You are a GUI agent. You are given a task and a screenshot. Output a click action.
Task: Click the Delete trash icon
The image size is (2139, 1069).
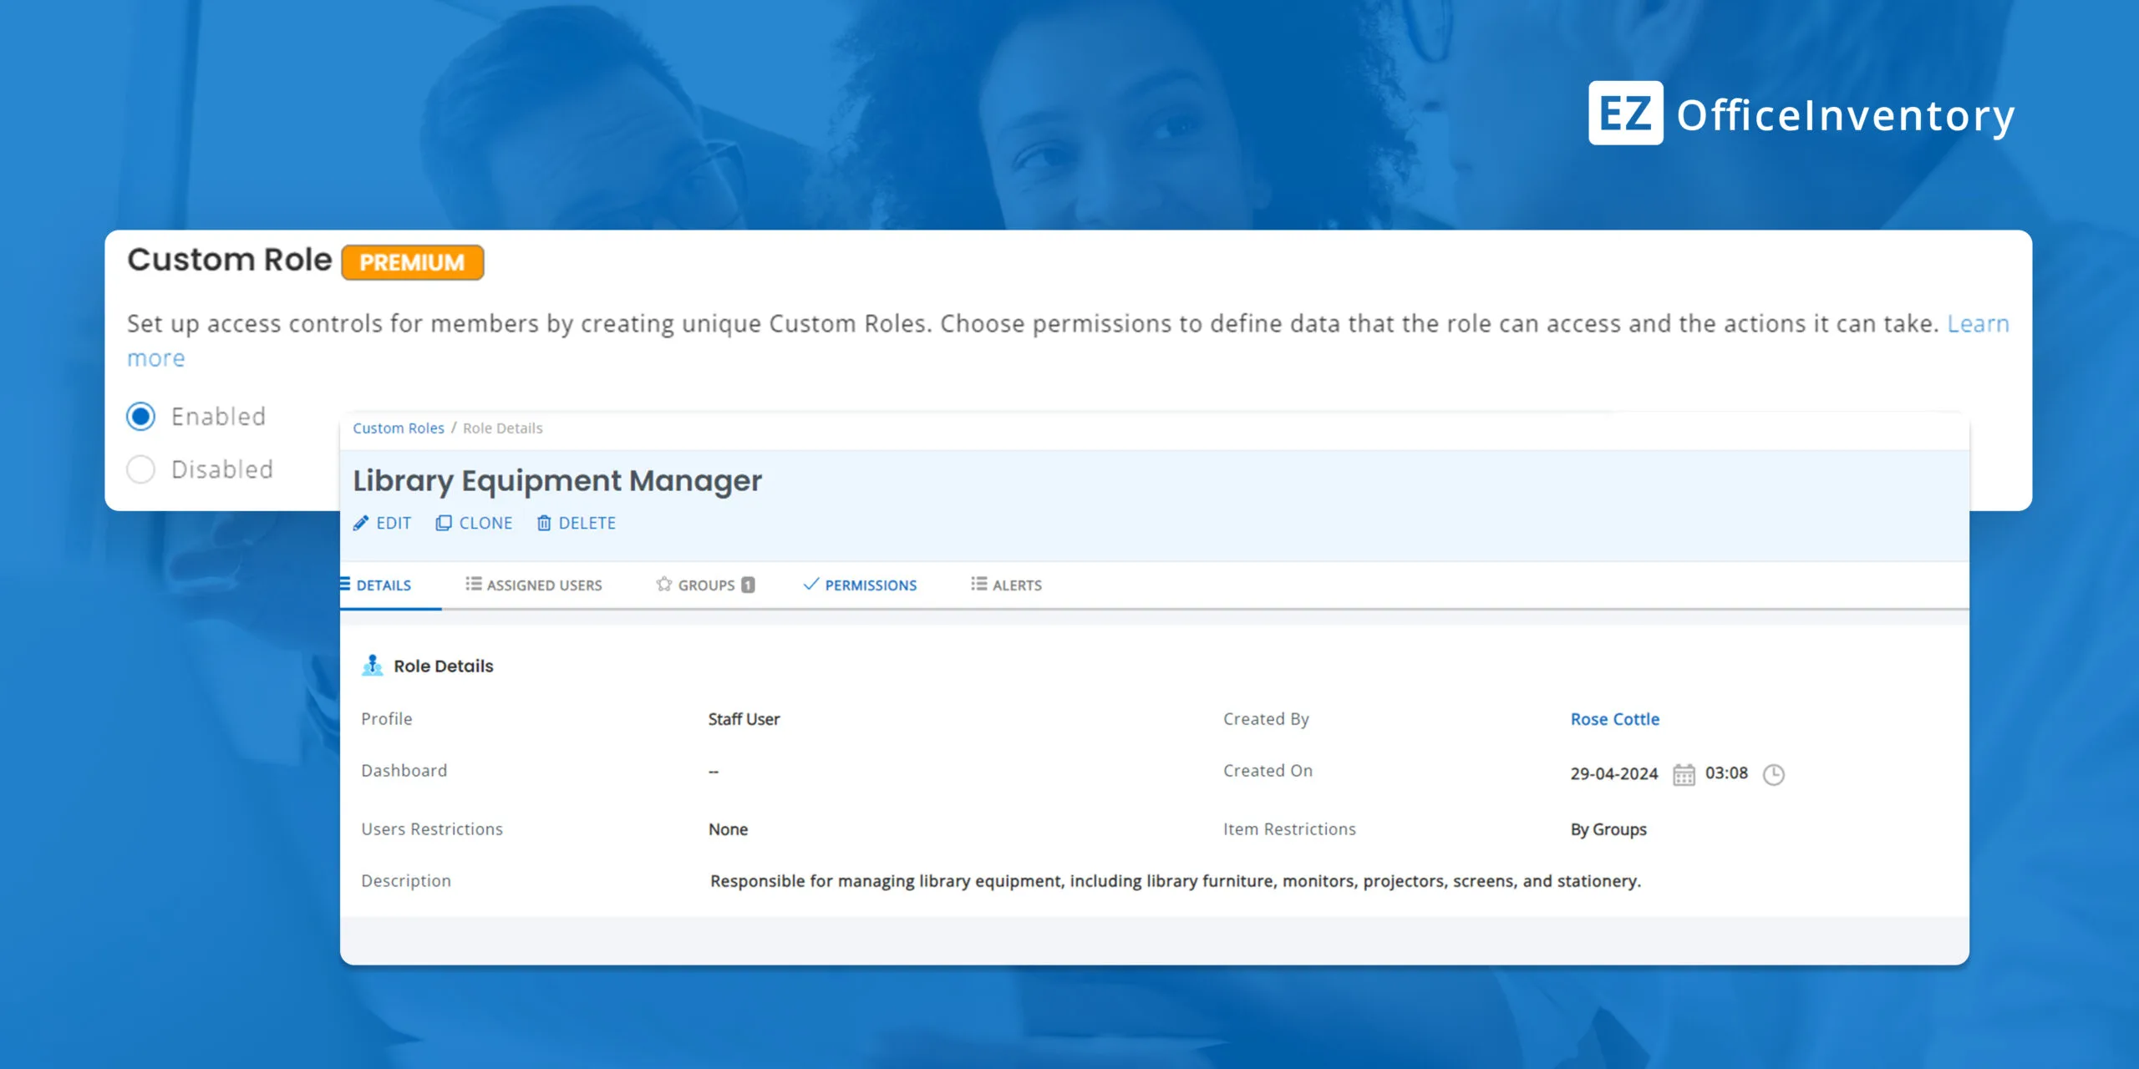coord(544,523)
